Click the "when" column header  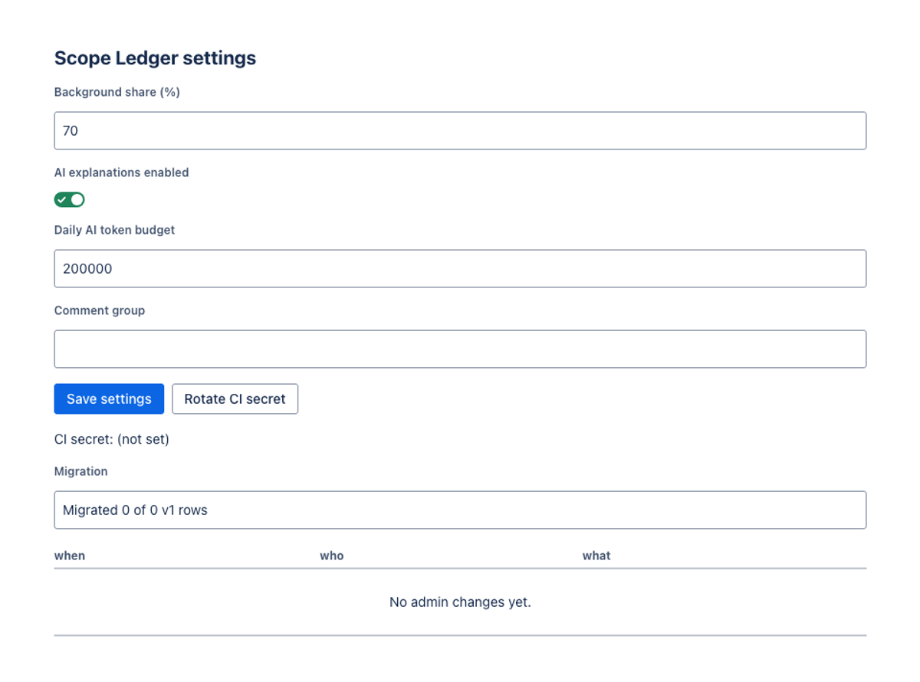pos(70,556)
